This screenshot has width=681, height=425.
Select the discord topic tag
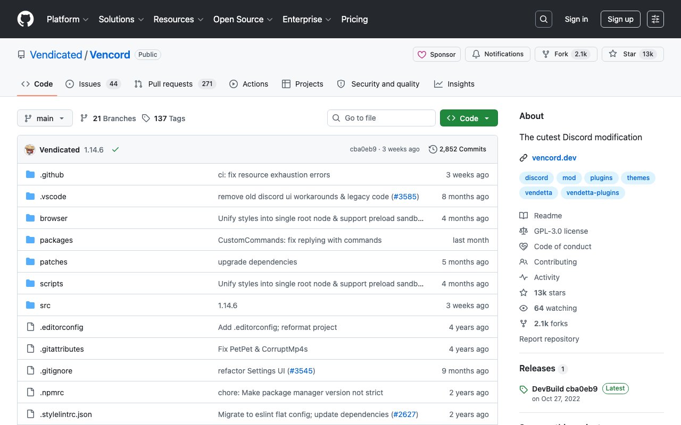click(536, 178)
